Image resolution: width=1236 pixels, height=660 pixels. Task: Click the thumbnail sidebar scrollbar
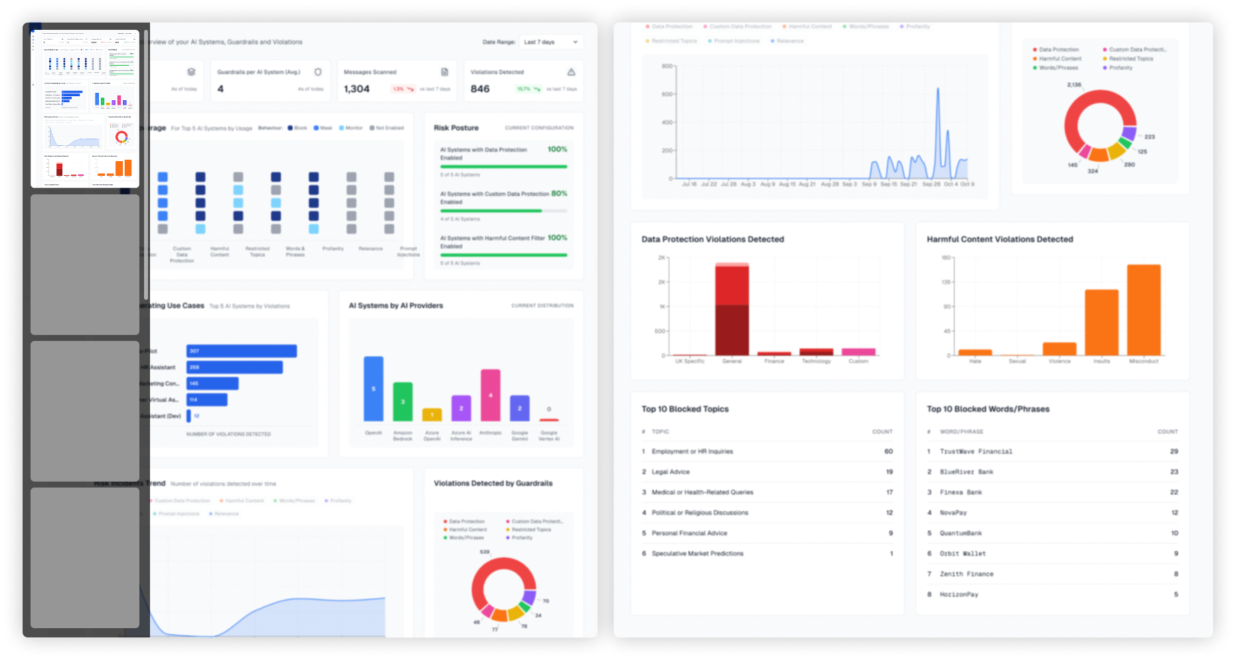click(x=146, y=166)
